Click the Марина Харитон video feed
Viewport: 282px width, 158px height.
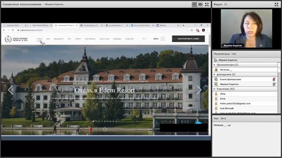pyautogui.click(x=246, y=29)
